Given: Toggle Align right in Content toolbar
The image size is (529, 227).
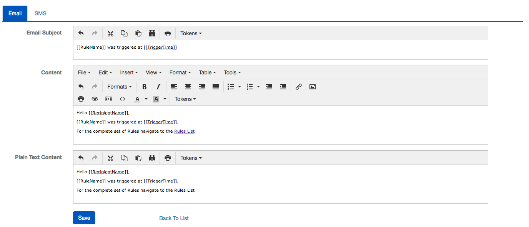Looking at the screenshot, I should [202, 87].
